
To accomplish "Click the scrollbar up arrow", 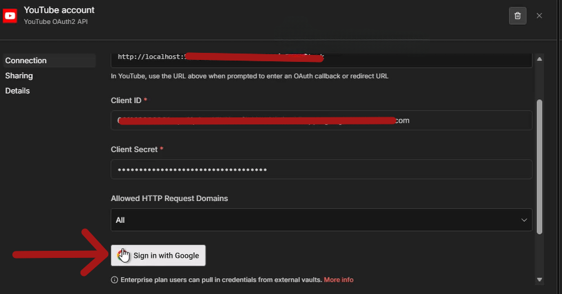I will pos(539,59).
